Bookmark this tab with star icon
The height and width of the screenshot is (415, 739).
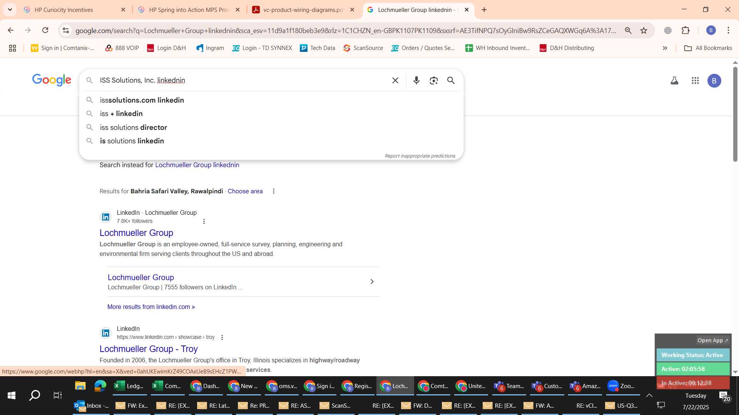(x=644, y=30)
